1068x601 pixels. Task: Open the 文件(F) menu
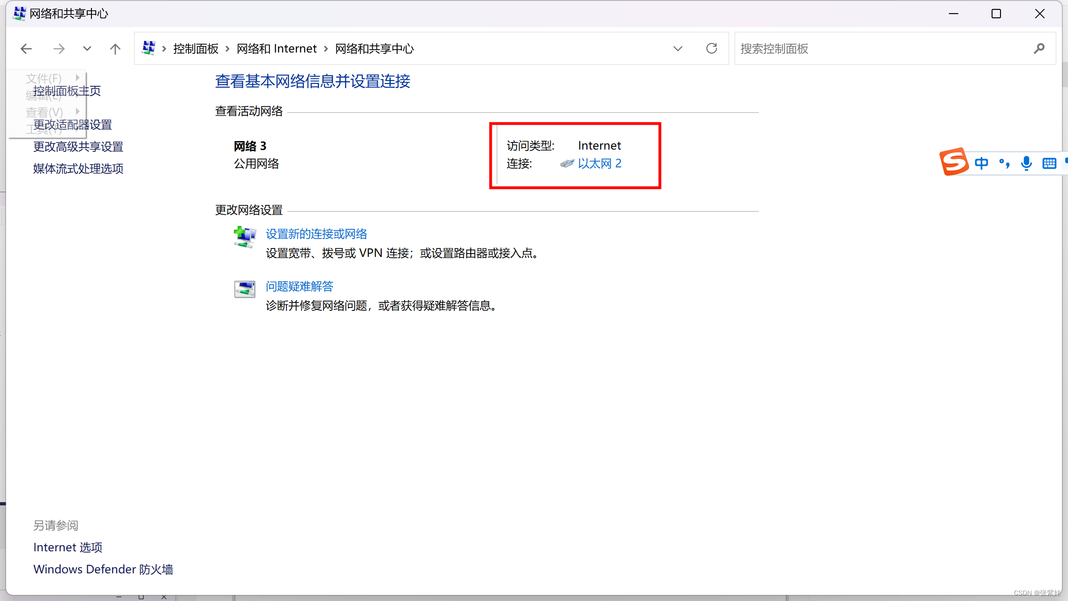click(x=44, y=78)
